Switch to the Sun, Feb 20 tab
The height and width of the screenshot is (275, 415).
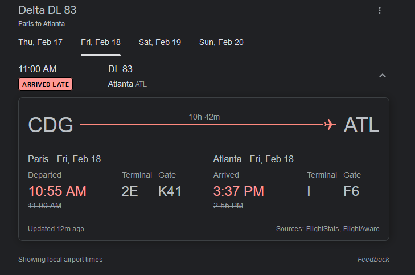[221, 42]
